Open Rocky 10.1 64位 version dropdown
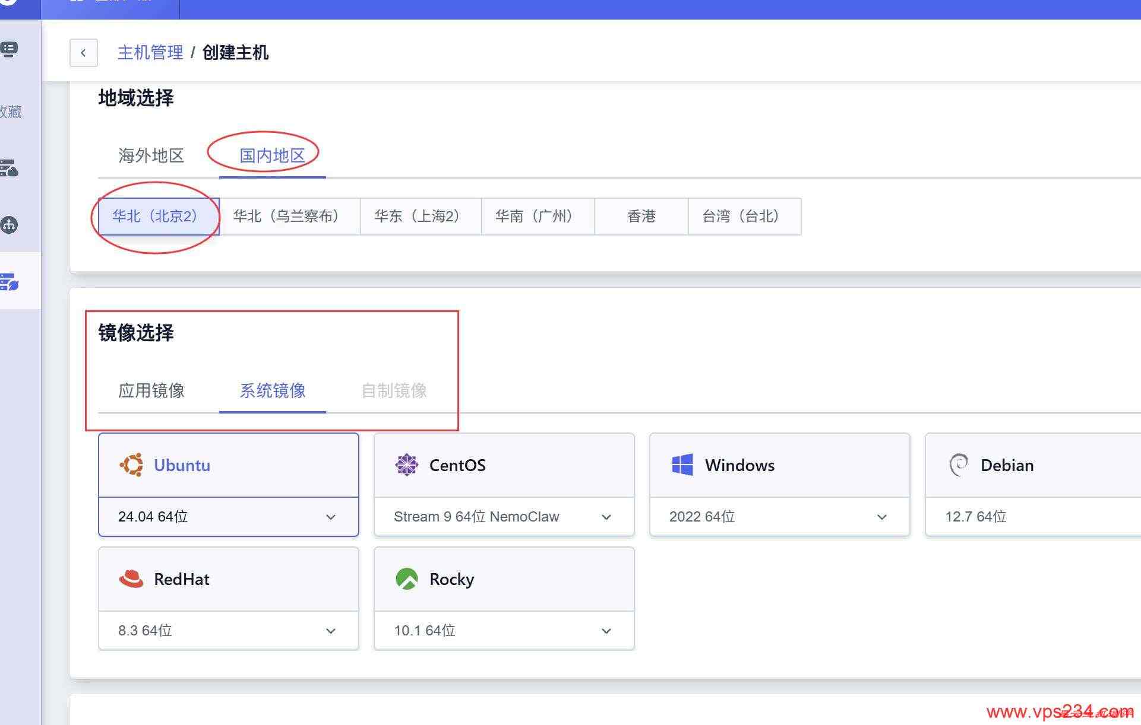The height and width of the screenshot is (725, 1141). coord(504,631)
